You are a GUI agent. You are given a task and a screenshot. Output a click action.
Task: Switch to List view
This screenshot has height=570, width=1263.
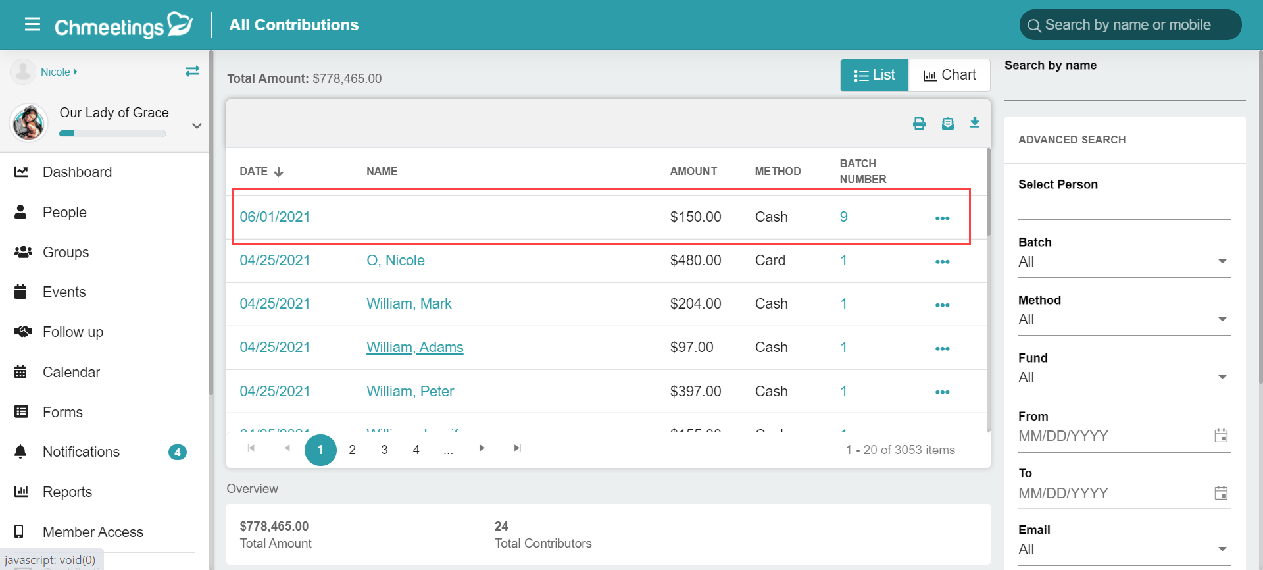point(874,75)
